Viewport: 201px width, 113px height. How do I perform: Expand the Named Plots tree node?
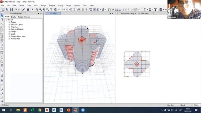(x=9, y=39)
